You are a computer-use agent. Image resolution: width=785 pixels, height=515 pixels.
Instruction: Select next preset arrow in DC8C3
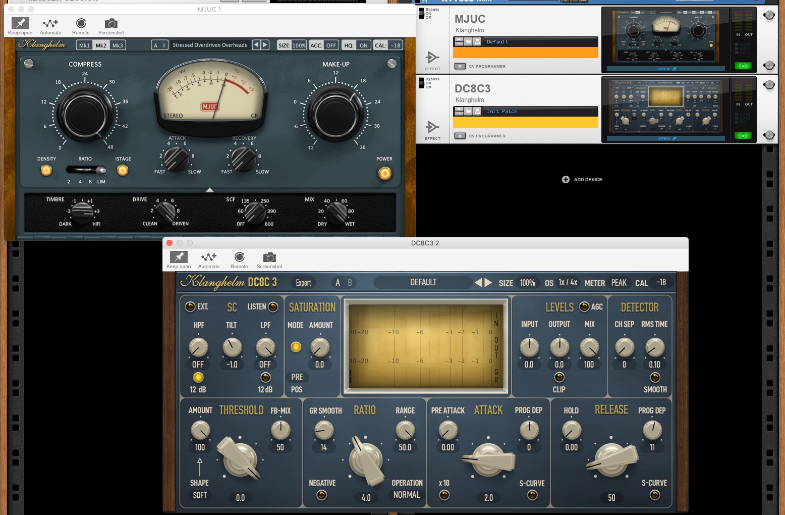click(x=488, y=282)
